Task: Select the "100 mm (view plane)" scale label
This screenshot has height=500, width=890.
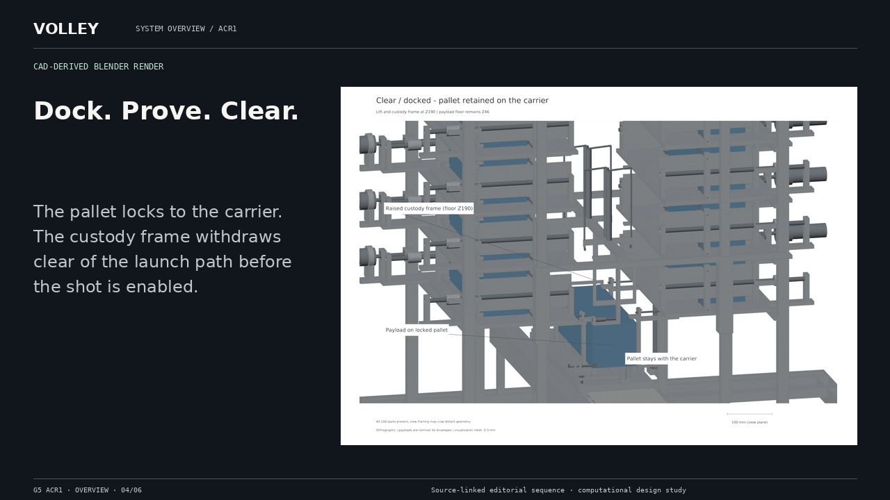Action: coord(750,422)
